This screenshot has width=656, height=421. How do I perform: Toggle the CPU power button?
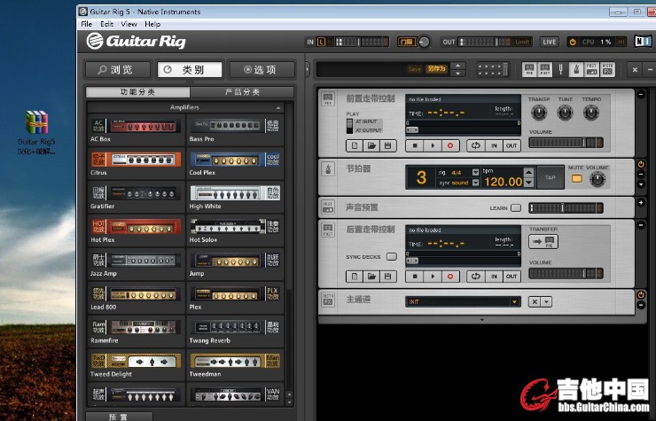tap(573, 42)
